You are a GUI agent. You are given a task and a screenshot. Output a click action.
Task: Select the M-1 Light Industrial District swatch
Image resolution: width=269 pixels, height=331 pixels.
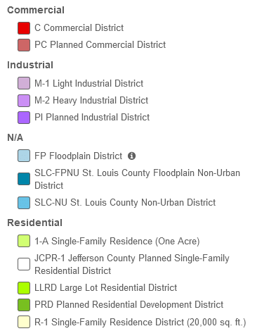pyautogui.click(x=24, y=83)
